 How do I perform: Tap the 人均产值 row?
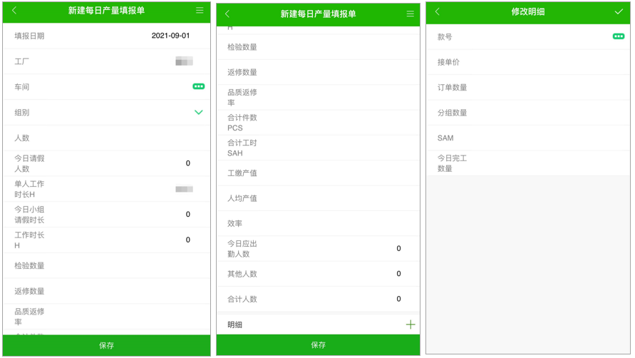click(318, 198)
